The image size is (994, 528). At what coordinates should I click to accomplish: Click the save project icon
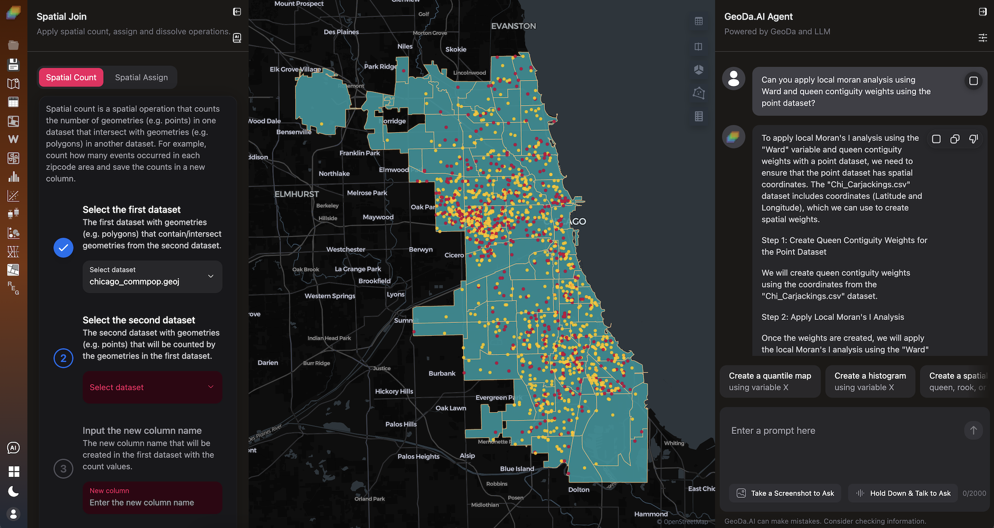pyautogui.click(x=13, y=64)
